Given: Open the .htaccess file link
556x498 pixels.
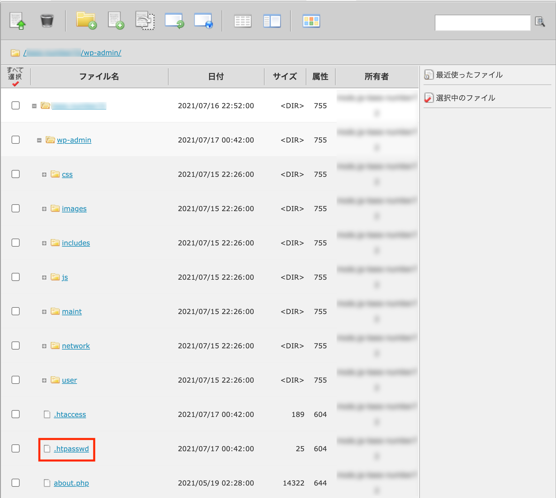Looking at the screenshot, I should pos(70,414).
